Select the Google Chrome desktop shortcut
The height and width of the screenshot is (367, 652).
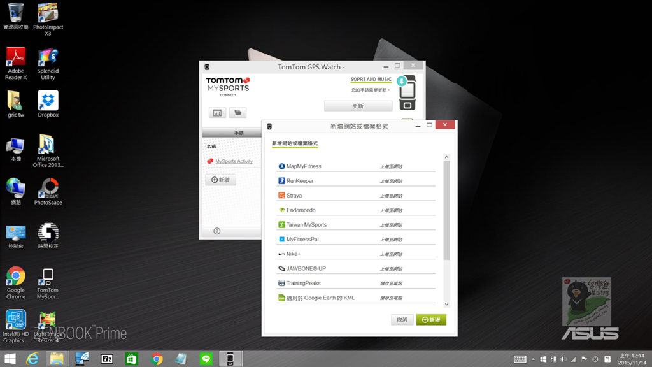(16, 283)
